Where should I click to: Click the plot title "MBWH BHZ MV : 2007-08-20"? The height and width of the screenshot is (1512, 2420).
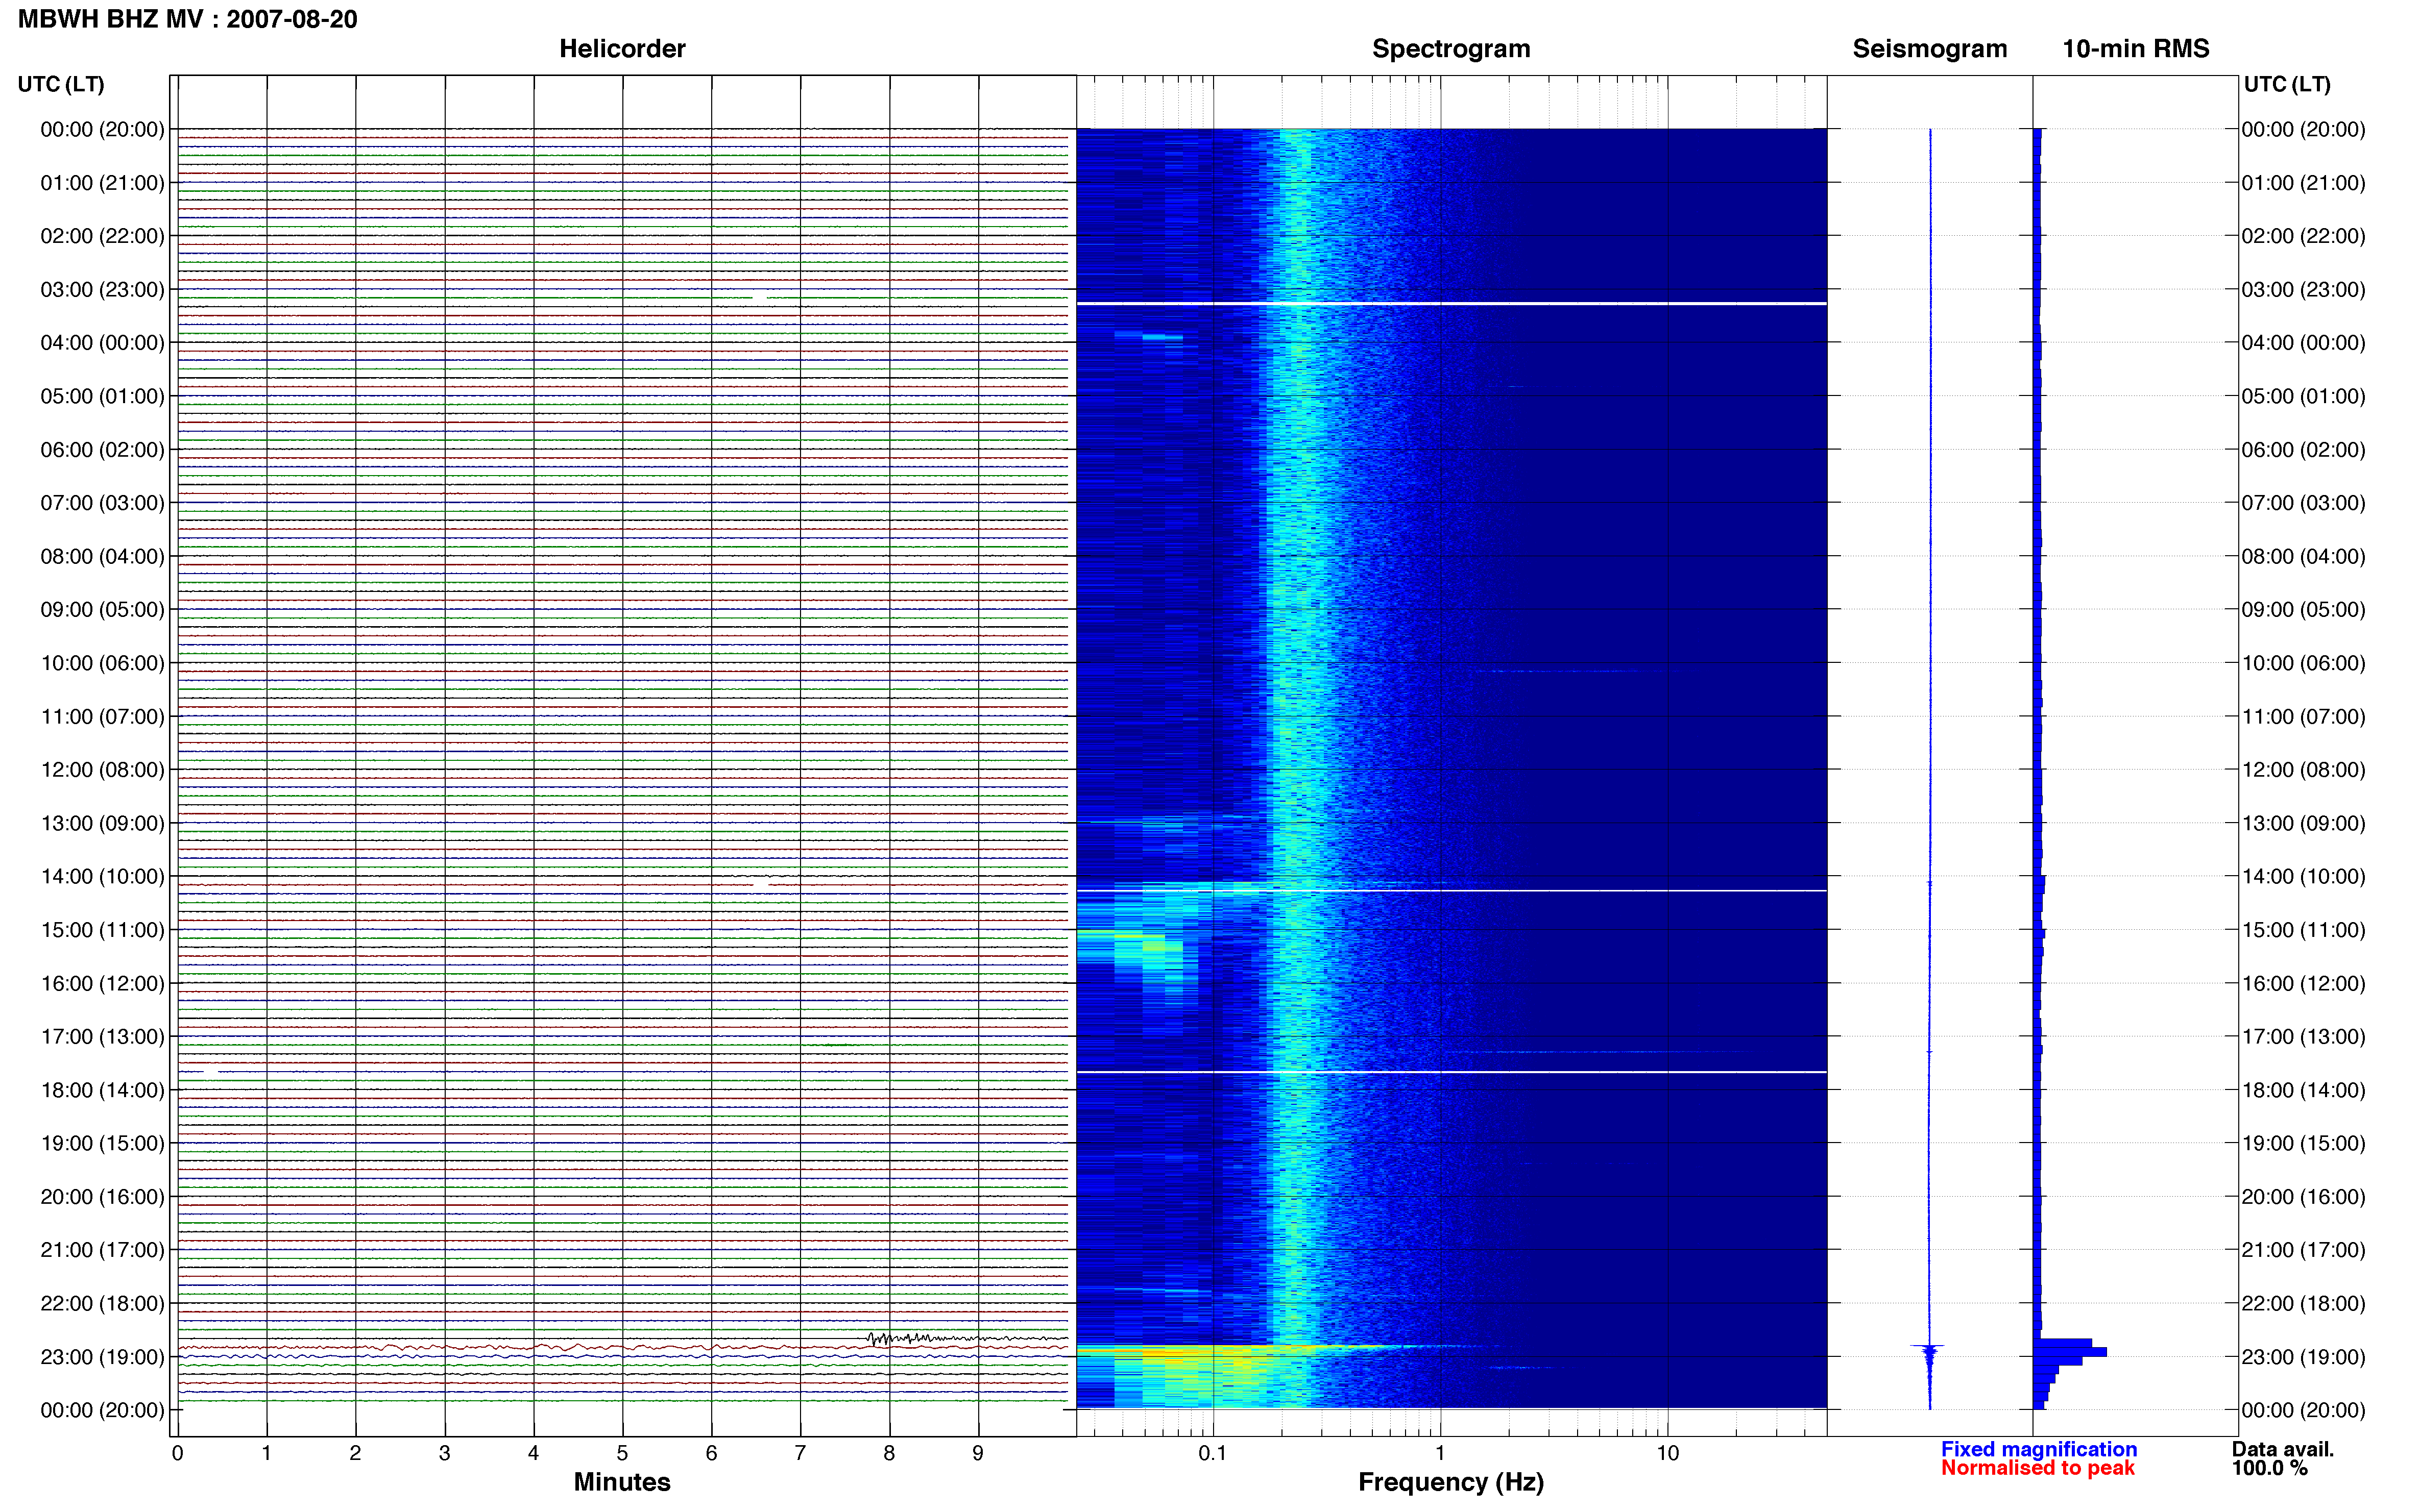188,19
